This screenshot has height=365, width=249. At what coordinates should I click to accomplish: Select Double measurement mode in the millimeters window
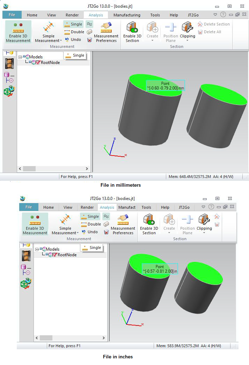(74, 32)
